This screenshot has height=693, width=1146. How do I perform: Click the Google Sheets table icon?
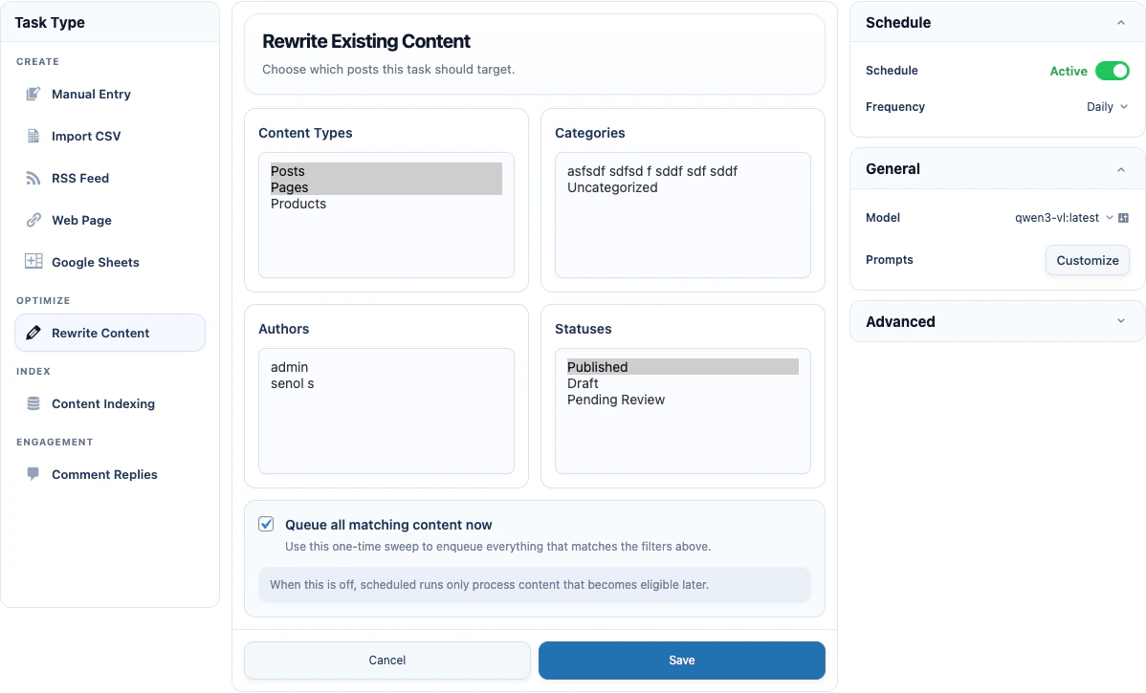click(33, 261)
